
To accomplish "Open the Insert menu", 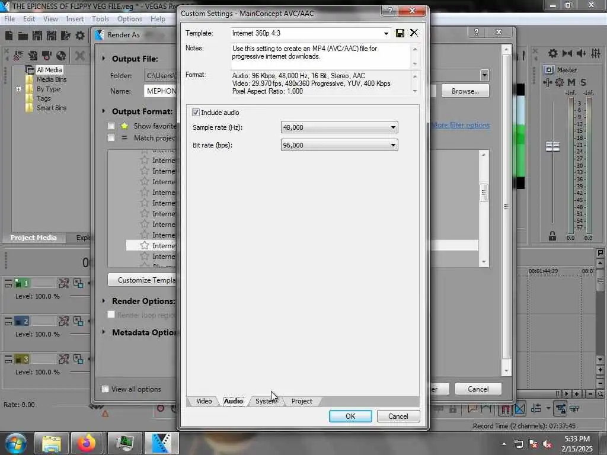I will 75,18.
